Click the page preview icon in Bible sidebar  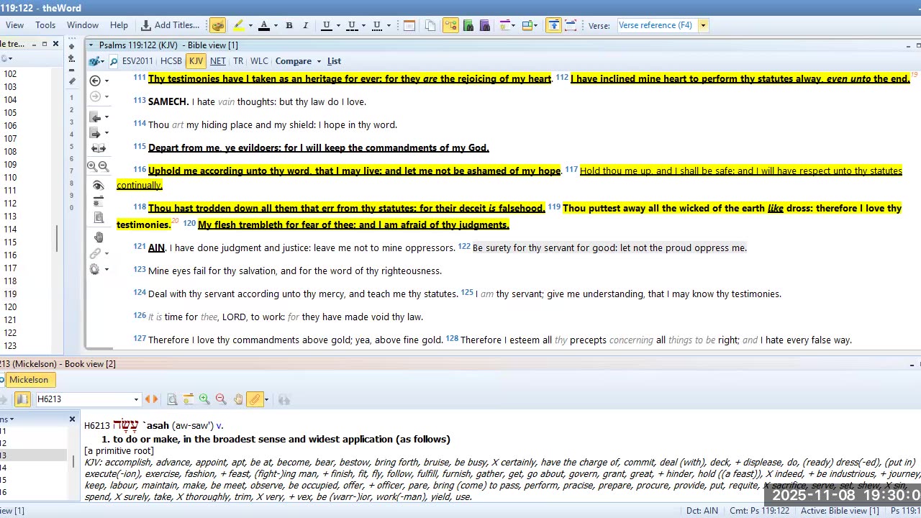(x=99, y=217)
